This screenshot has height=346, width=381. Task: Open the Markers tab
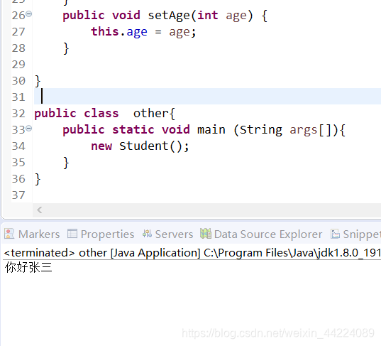[32, 234]
